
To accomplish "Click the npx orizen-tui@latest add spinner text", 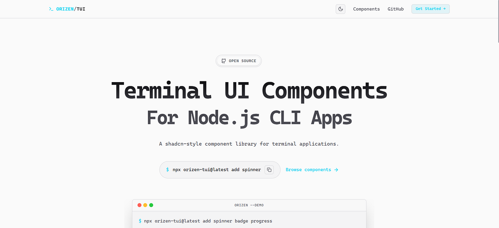I will pos(217,170).
